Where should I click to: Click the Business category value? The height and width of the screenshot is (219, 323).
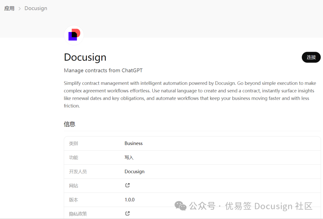[133, 143]
